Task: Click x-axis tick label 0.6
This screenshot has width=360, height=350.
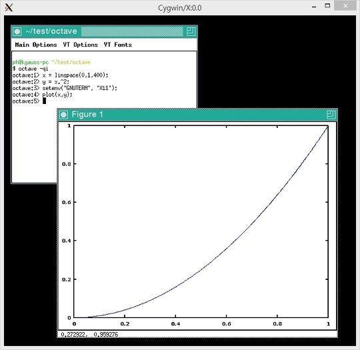Action: 227,324
